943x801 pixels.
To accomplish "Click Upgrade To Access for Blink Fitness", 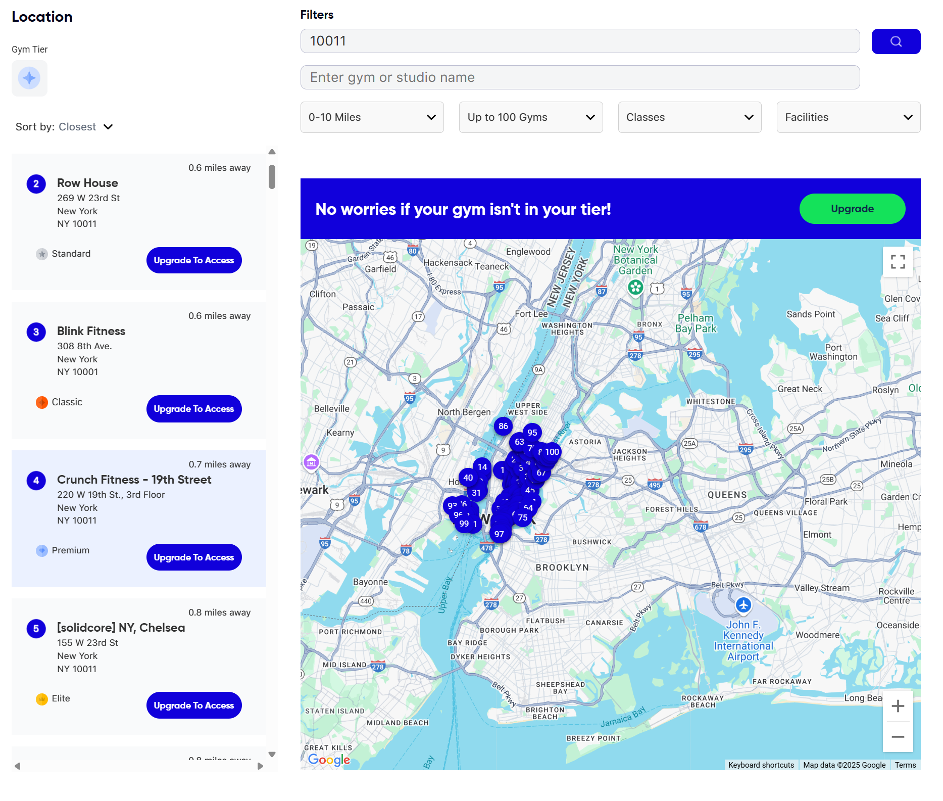I will [194, 409].
